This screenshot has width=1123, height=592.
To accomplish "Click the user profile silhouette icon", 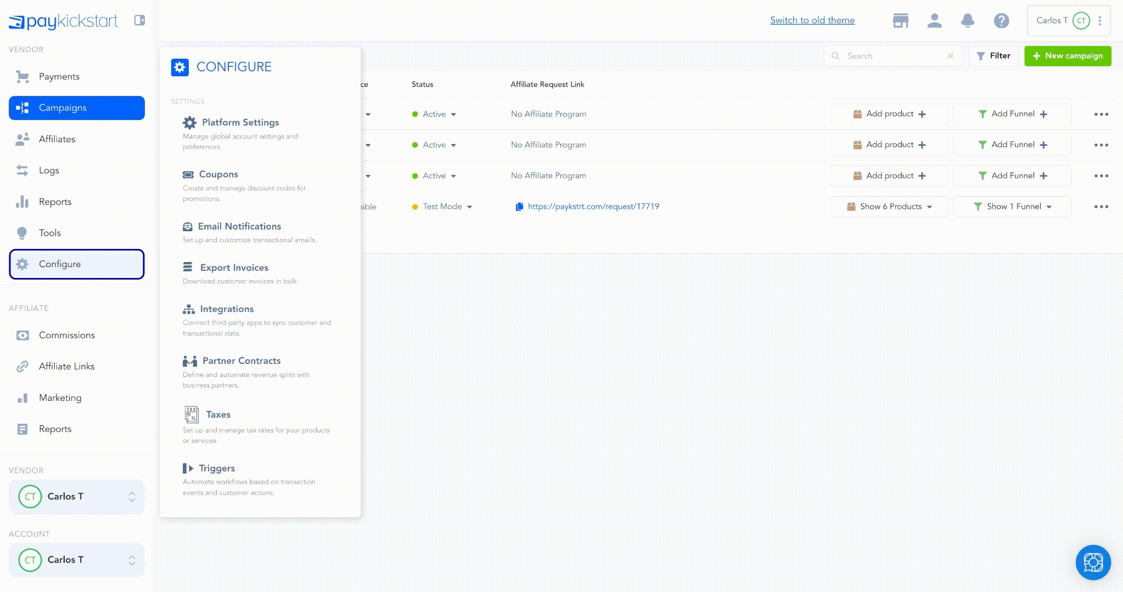I will (x=934, y=21).
